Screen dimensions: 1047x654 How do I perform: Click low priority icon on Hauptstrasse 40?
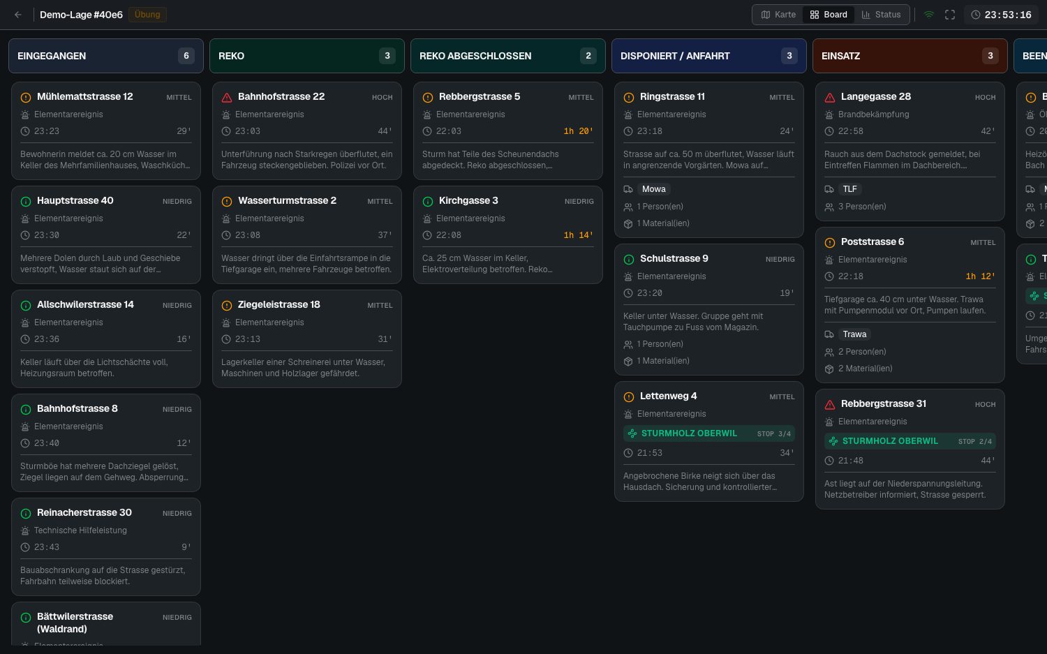click(x=26, y=202)
